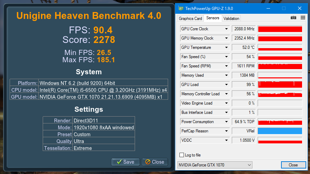Click the Close button in Heaven Benchmark results

pyautogui.click(x=155, y=162)
